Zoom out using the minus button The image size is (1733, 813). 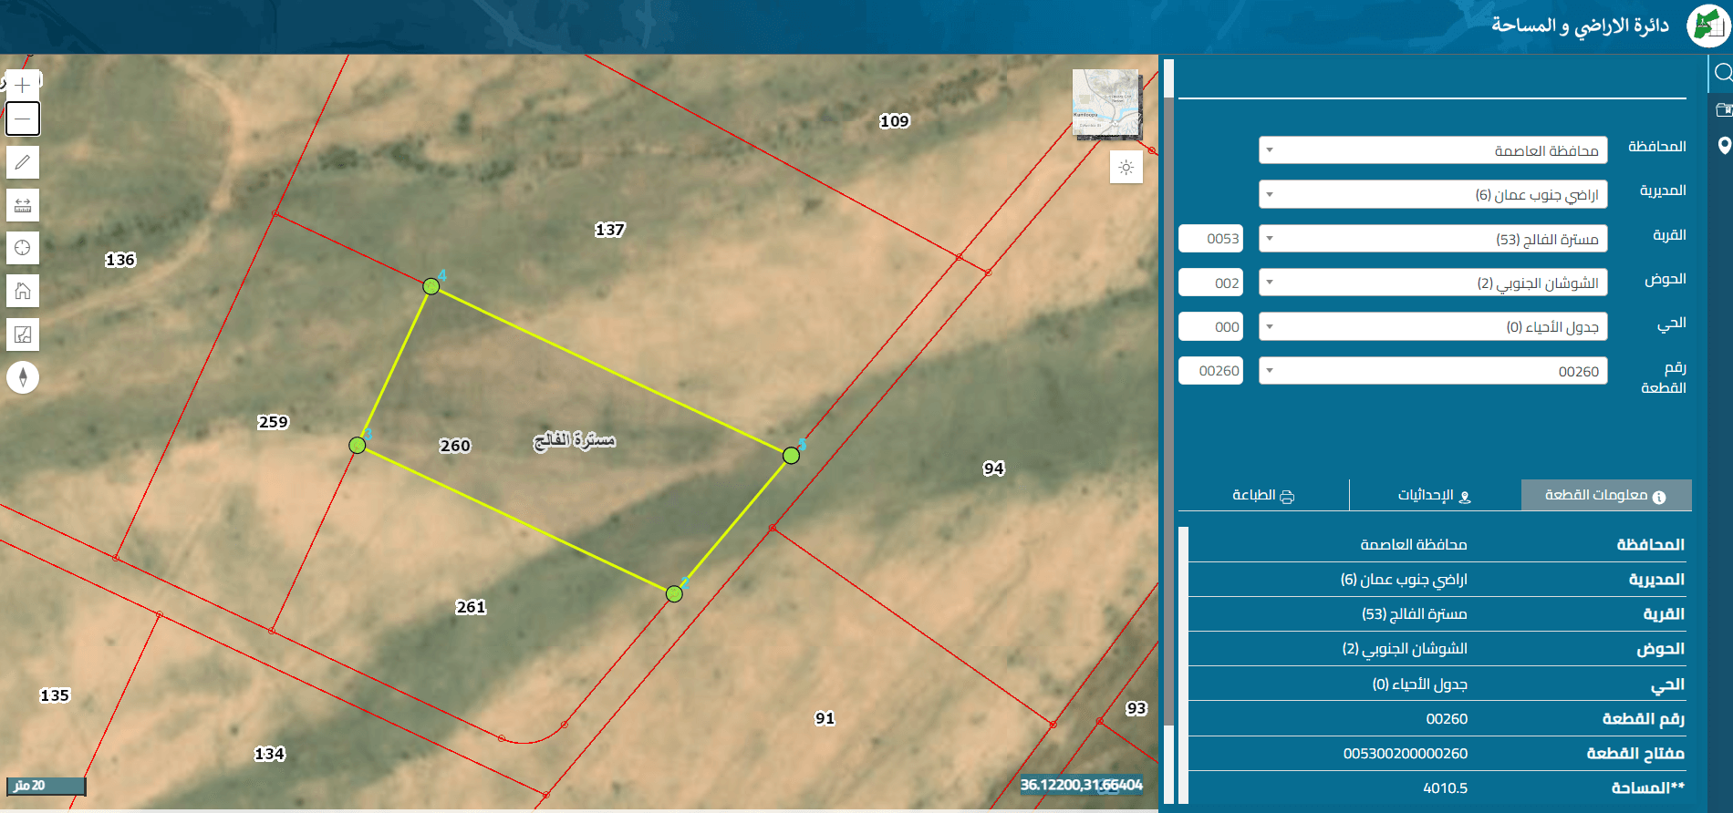[x=23, y=118]
